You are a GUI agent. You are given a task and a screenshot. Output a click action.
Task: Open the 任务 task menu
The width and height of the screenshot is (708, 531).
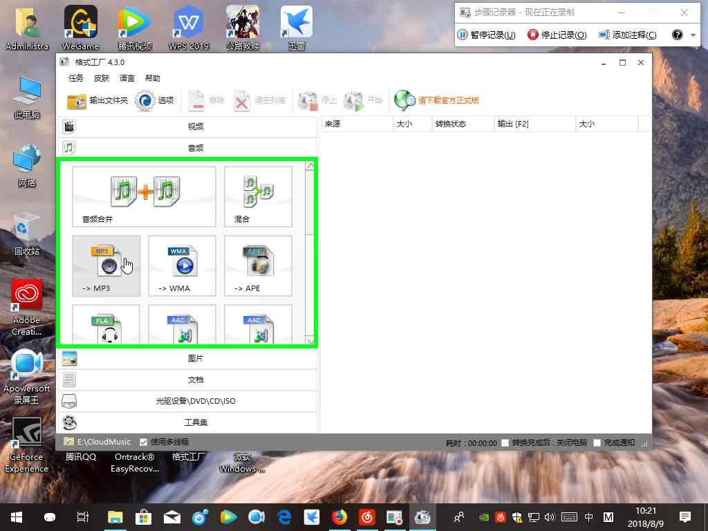pyautogui.click(x=76, y=78)
